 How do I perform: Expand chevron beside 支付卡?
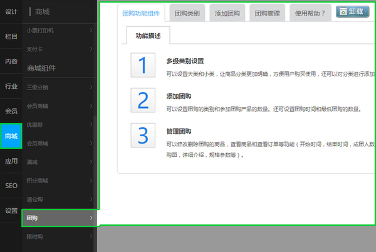pos(91,49)
